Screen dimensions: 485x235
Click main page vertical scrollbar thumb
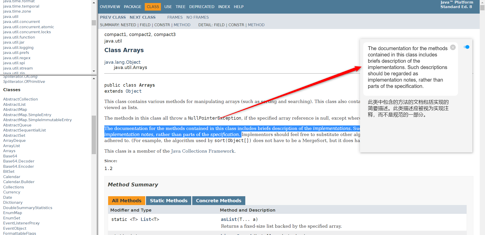pyautogui.click(x=482, y=8)
